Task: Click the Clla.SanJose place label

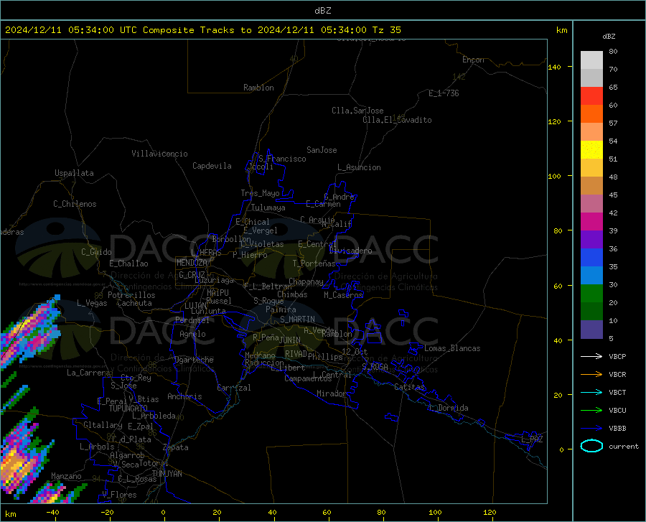Action: (357, 111)
